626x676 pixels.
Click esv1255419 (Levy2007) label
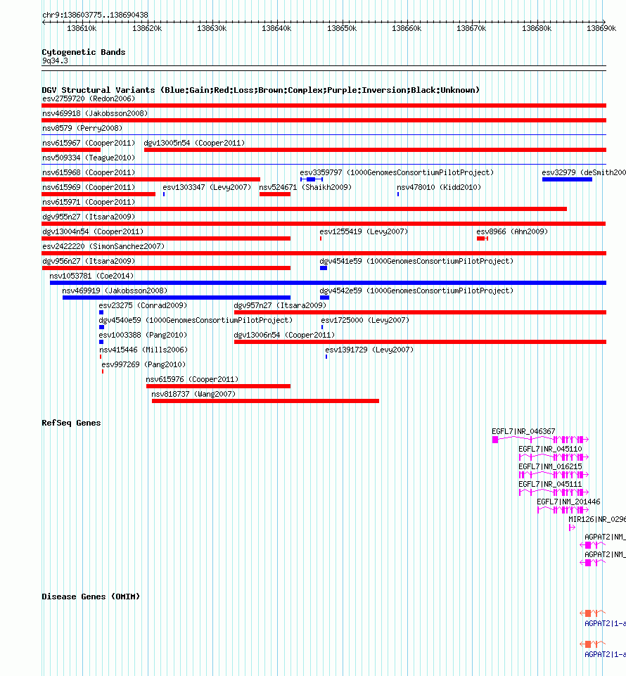click(364, 232)
